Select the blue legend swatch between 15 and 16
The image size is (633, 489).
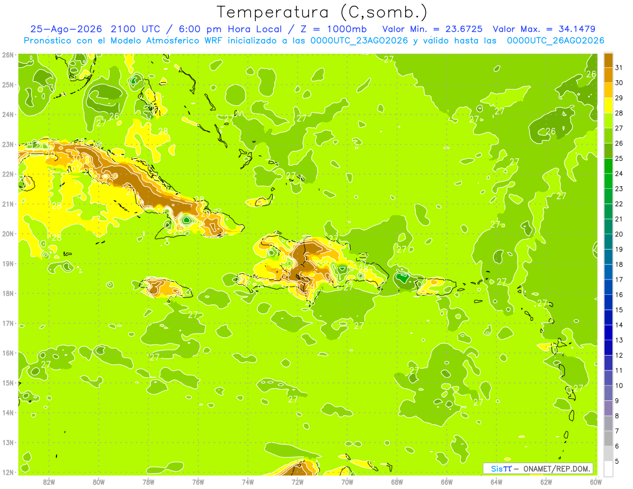coord(609,303)
